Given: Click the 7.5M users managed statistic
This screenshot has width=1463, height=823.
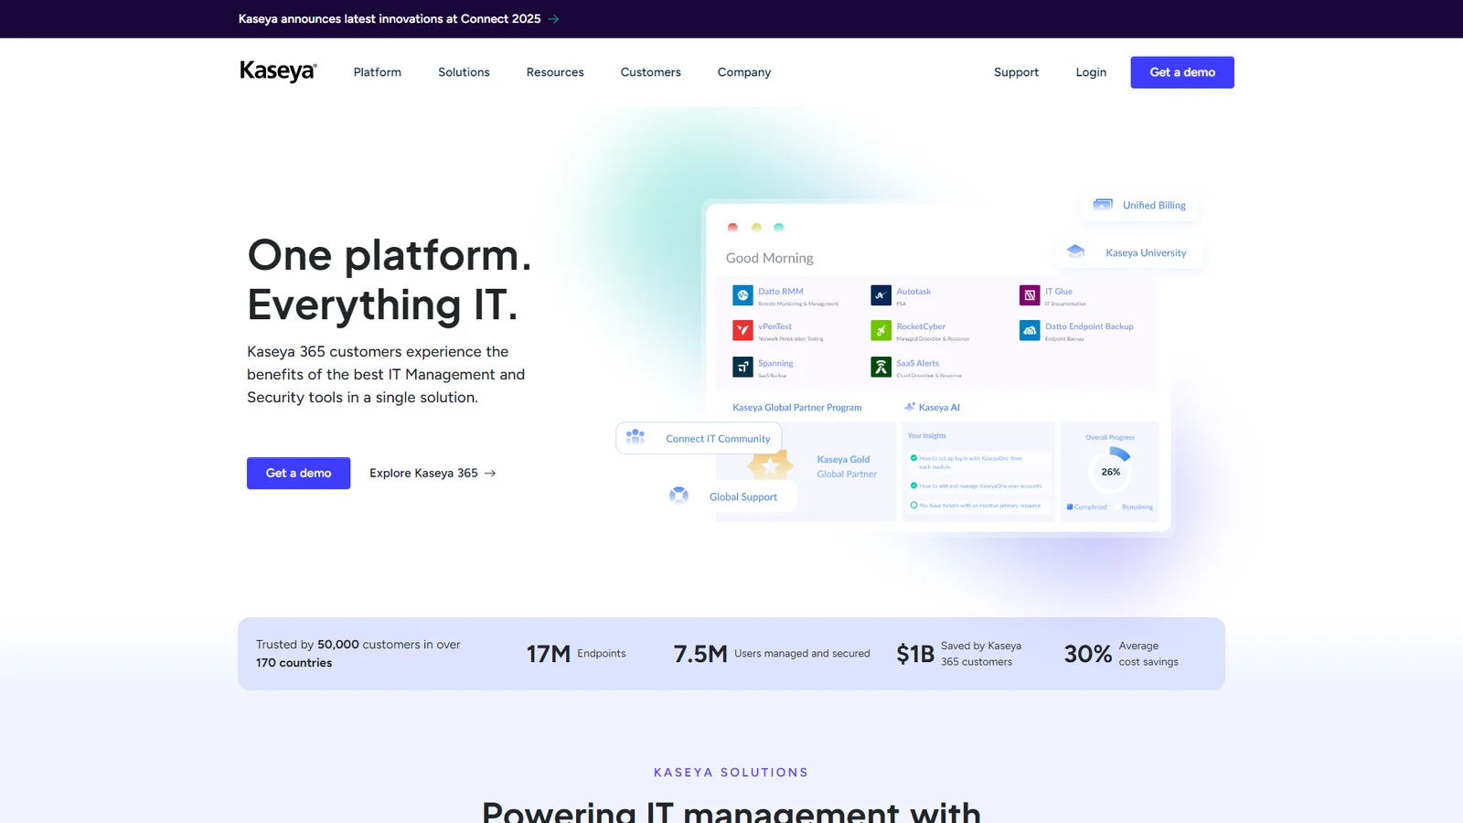Looking at the screenshot, I should click(772, 654).
